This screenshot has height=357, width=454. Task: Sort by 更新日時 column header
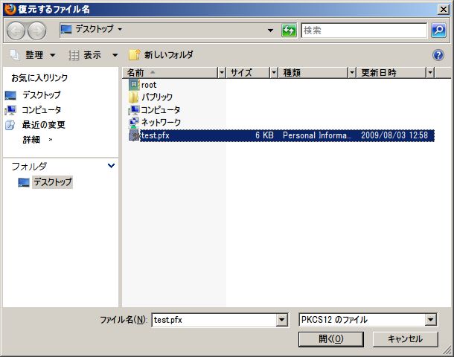pos(391,73)
